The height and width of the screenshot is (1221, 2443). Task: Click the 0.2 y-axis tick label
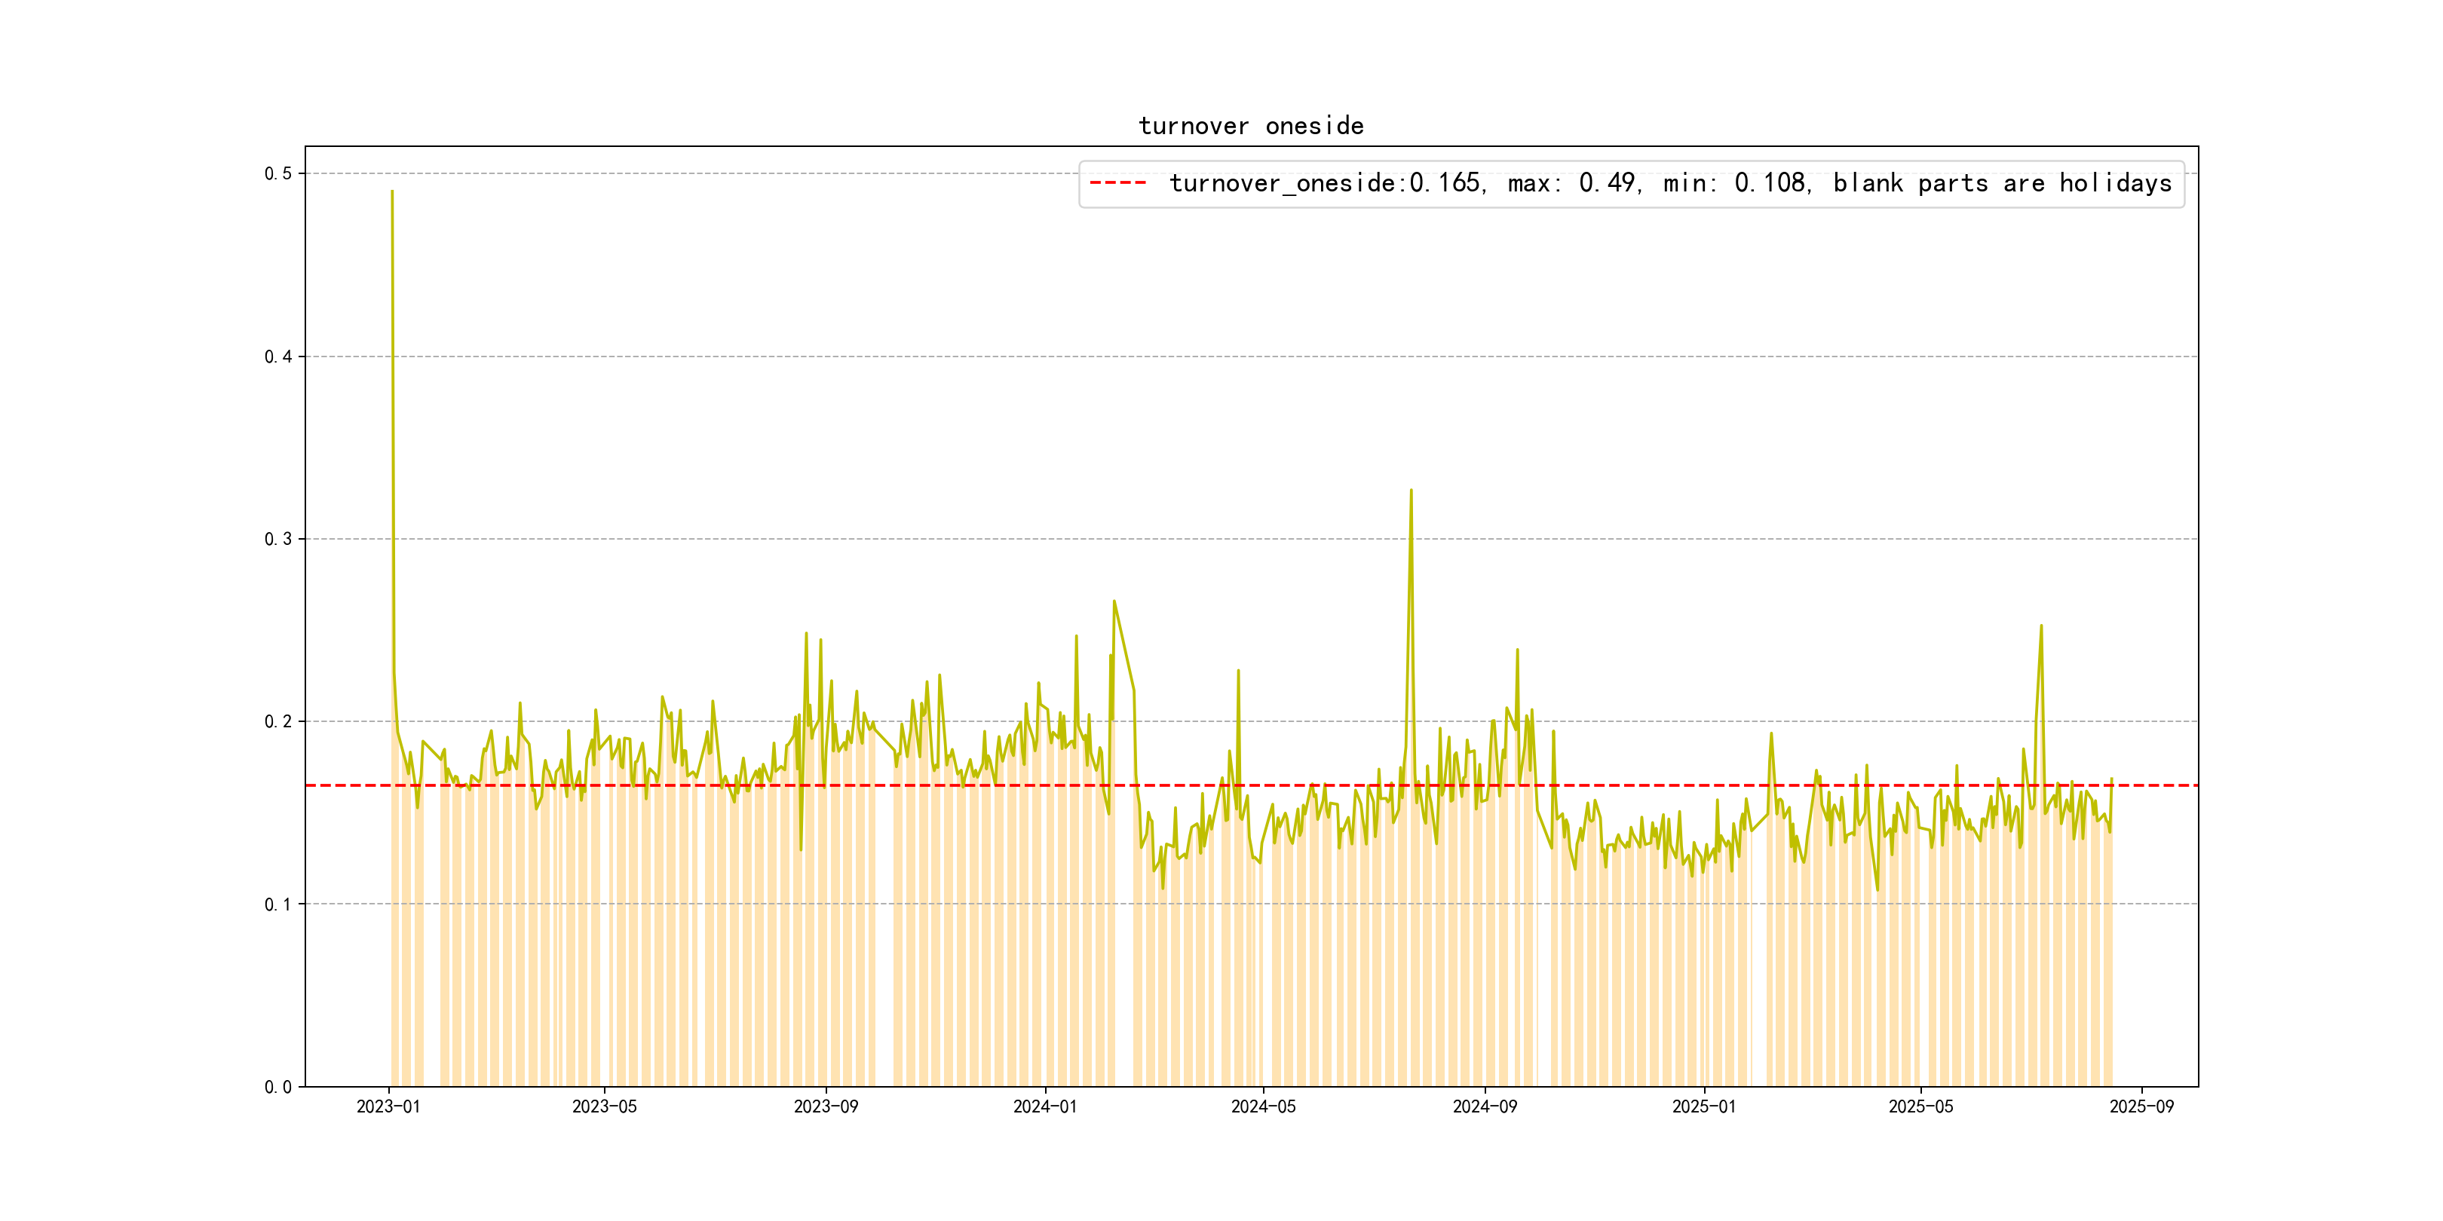click(277, 721)
